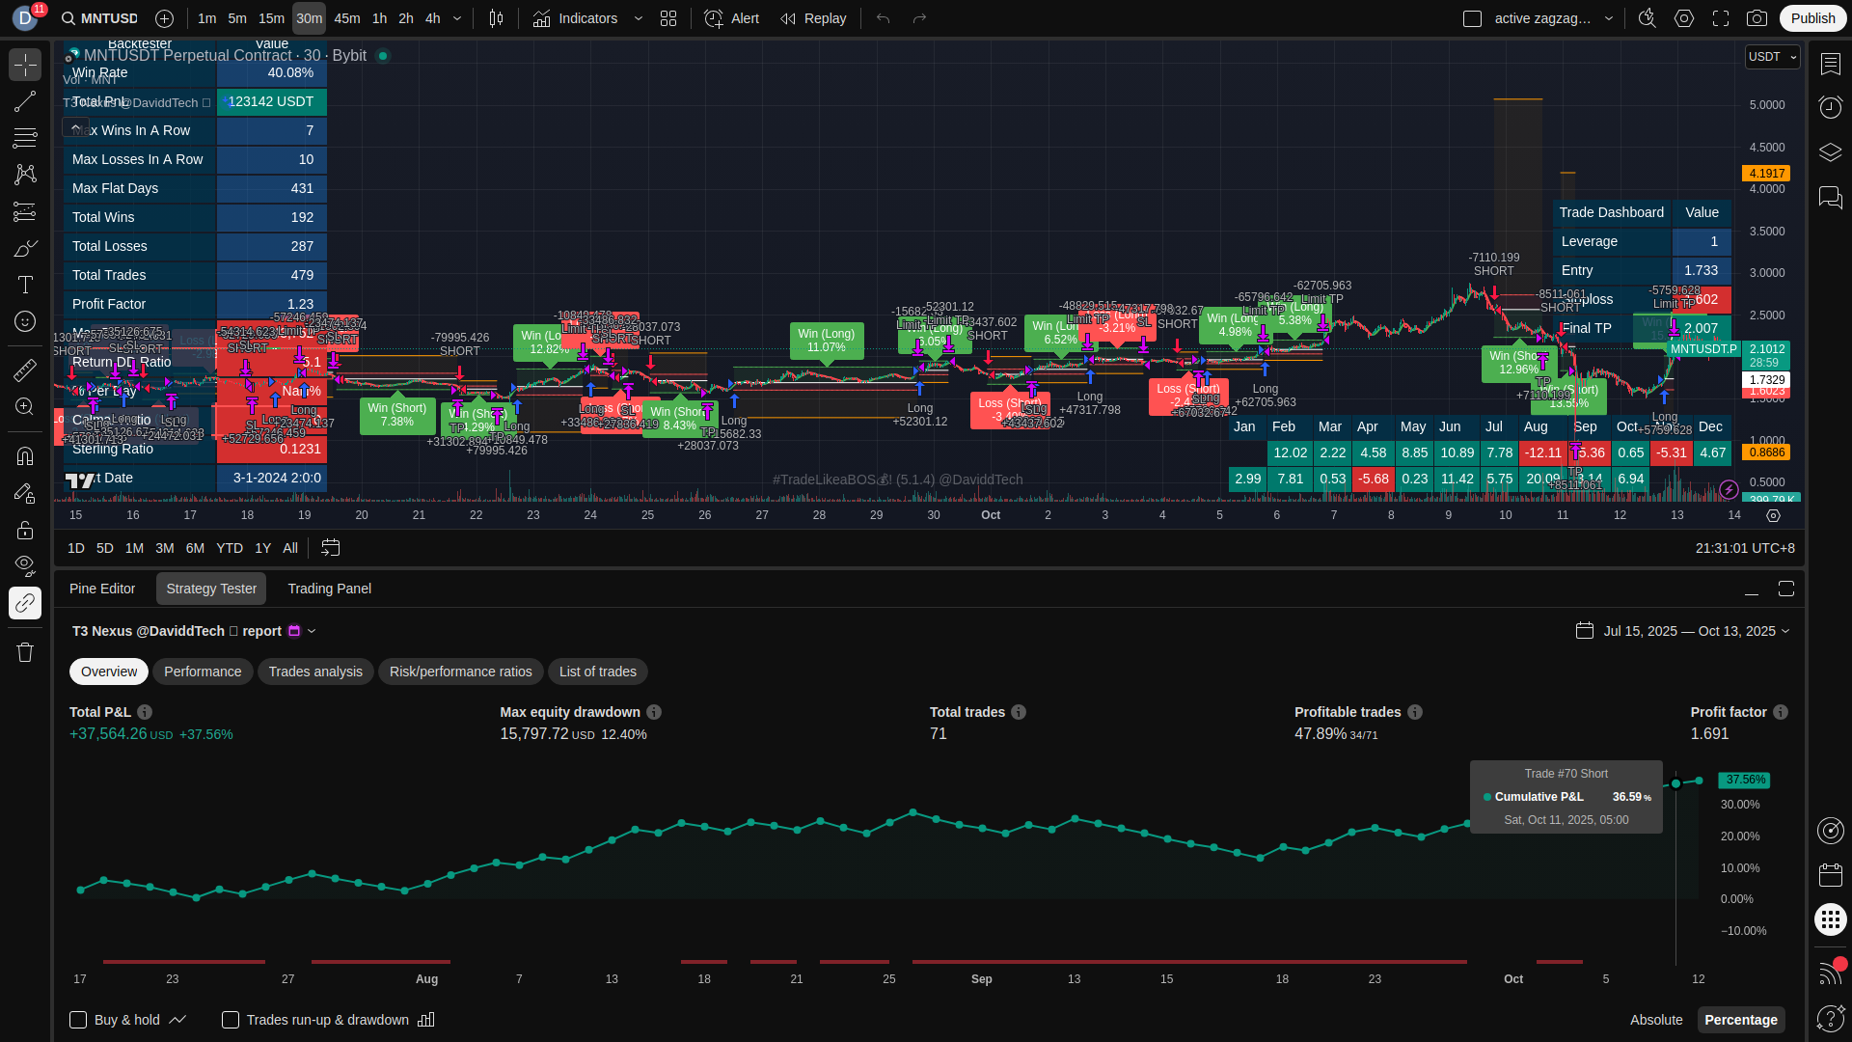Open chart settings hexagon icon

click(x=1683, y=18)
